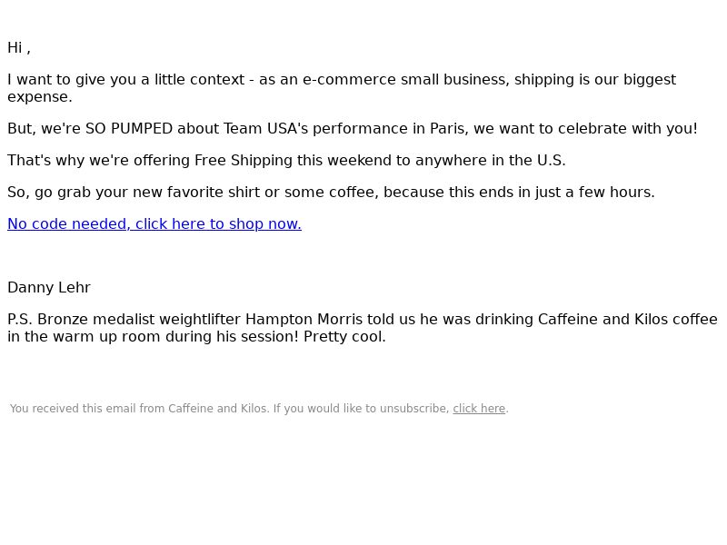
Task: Click the 'You received this email from' footer text
Action: point(87,409)
